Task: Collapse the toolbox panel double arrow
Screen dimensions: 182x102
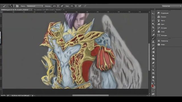Action: click(x=155, y=9)
